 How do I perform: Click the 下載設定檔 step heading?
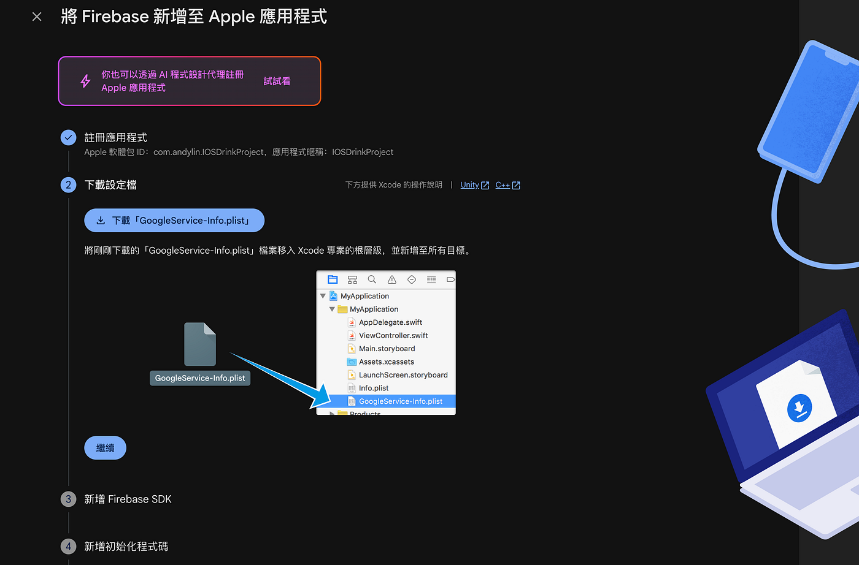(110, 184)
